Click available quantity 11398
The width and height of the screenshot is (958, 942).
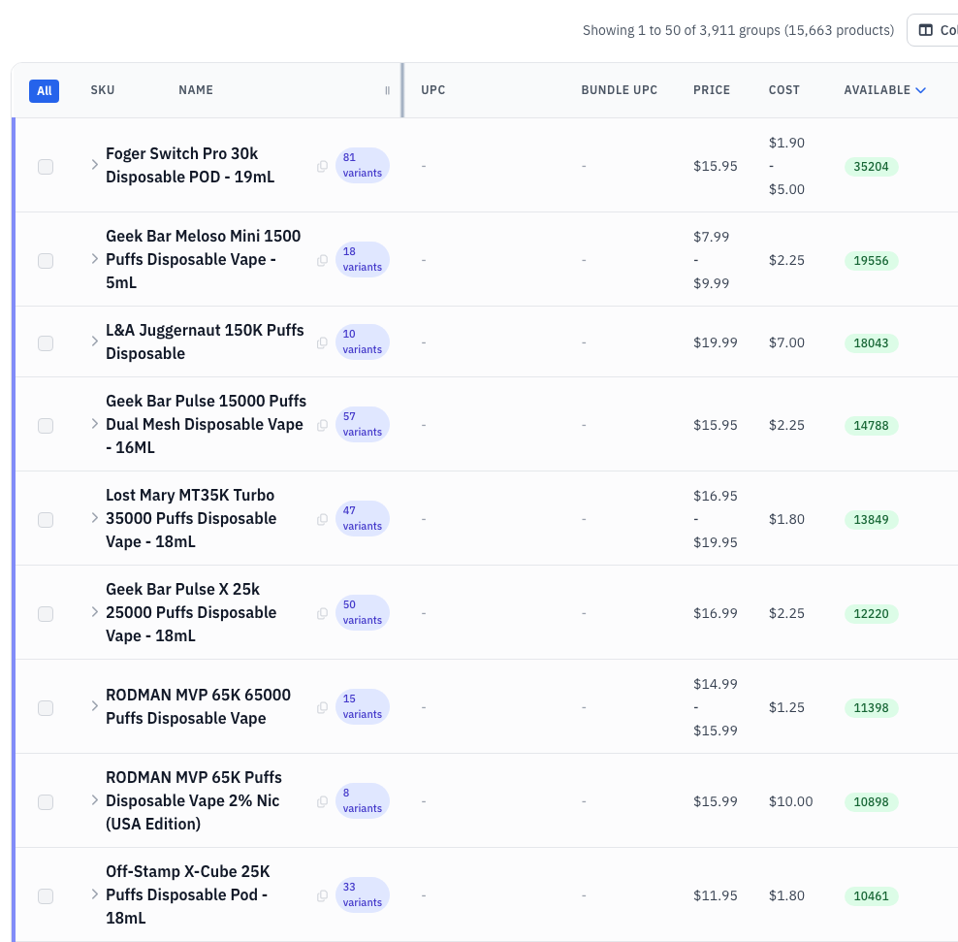coord(872,708)
